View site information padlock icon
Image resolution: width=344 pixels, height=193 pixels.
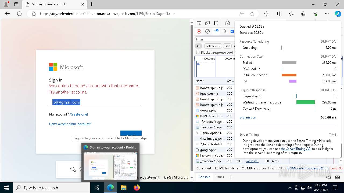click(34, 14)
